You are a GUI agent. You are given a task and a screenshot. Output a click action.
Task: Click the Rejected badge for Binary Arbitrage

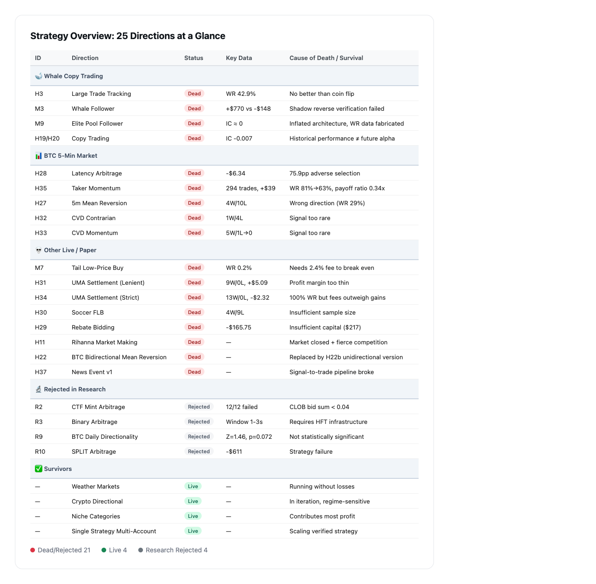click(x=199, y=422)
